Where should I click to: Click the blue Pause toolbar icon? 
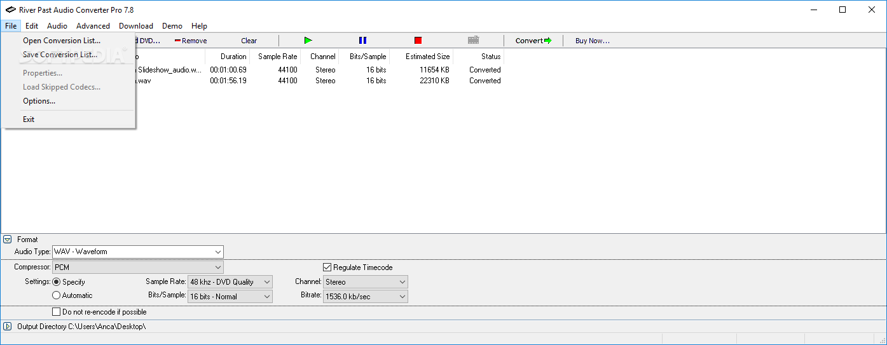pyautogui.click(x=362, y=41)
